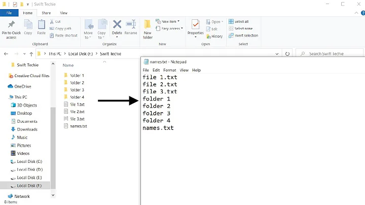Screen dimensions: 365x205
Task: Open 3D Objects in sidebar
Action: coord(24,106)
